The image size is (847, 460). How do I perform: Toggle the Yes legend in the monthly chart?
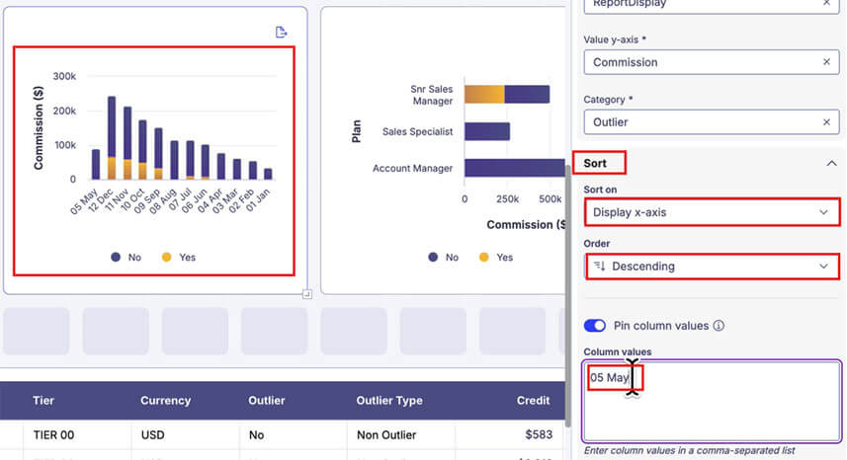click(179, 258)
